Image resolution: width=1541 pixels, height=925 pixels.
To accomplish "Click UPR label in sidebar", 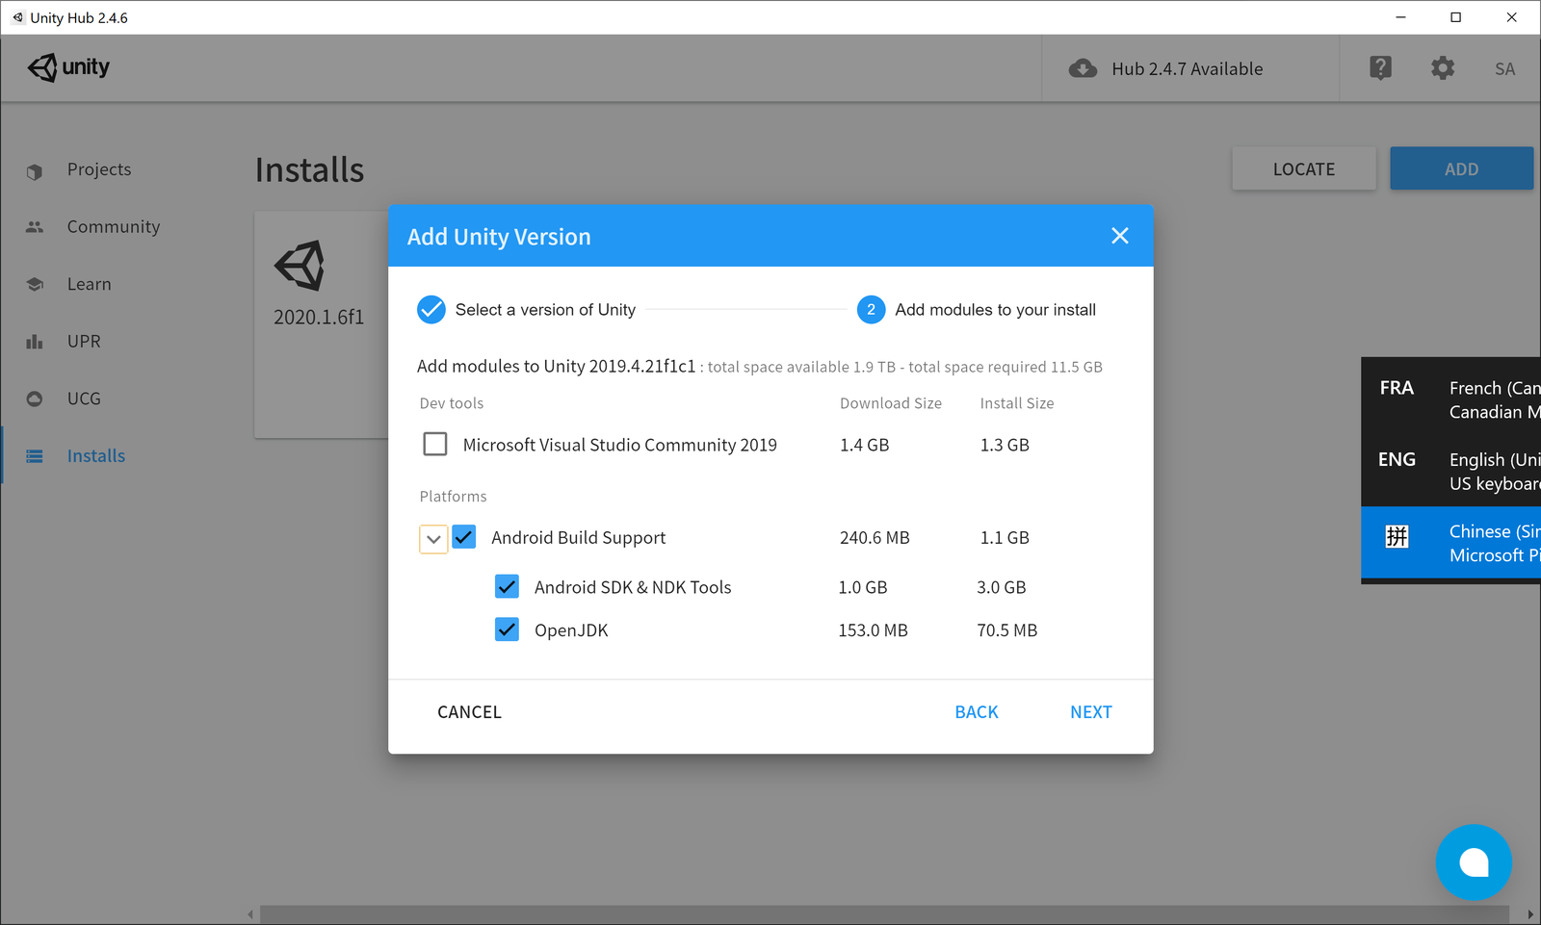I will [x=84, y=342].
